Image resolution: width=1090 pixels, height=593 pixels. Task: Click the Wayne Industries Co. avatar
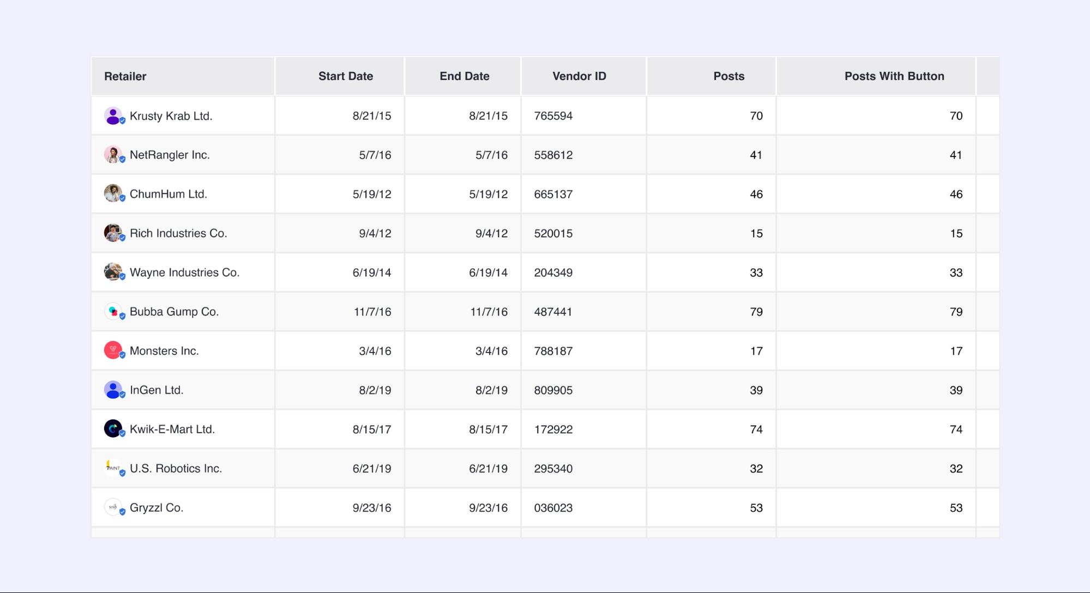113,272
